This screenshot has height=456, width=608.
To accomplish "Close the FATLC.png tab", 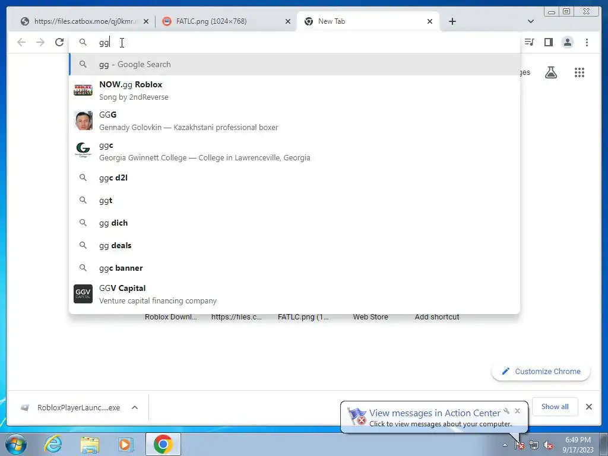I will click(x=288, y=21).
